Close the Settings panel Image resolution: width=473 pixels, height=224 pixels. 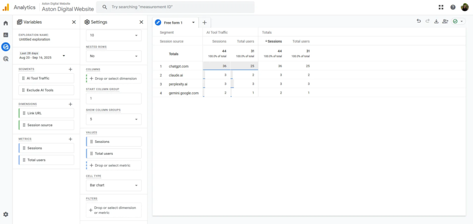tap(141, 22)
